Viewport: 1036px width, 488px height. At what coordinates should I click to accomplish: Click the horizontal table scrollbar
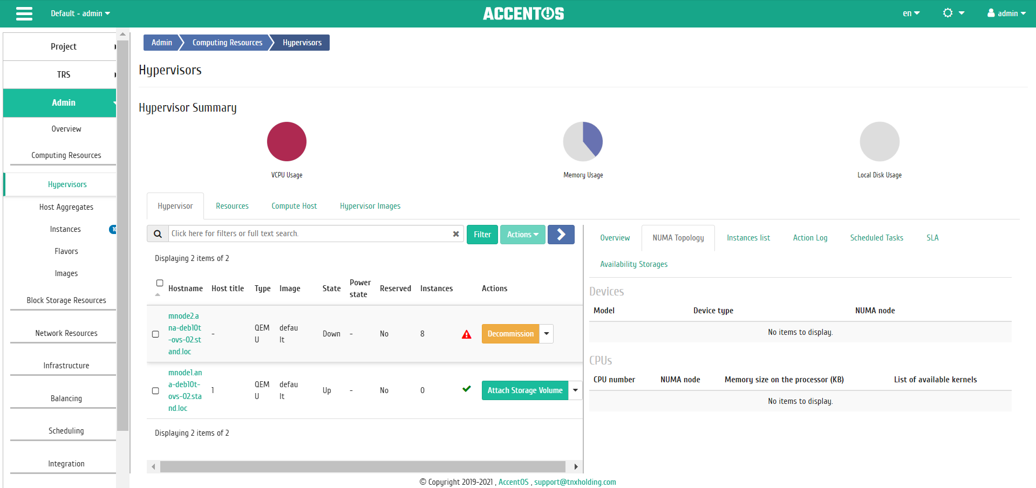(x=363, y=466)
